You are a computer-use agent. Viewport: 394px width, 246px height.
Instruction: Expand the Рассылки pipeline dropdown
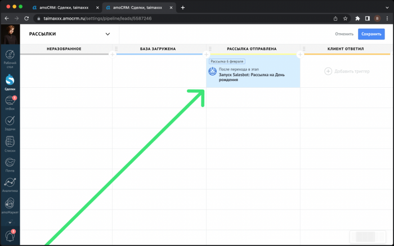(108, 34)
